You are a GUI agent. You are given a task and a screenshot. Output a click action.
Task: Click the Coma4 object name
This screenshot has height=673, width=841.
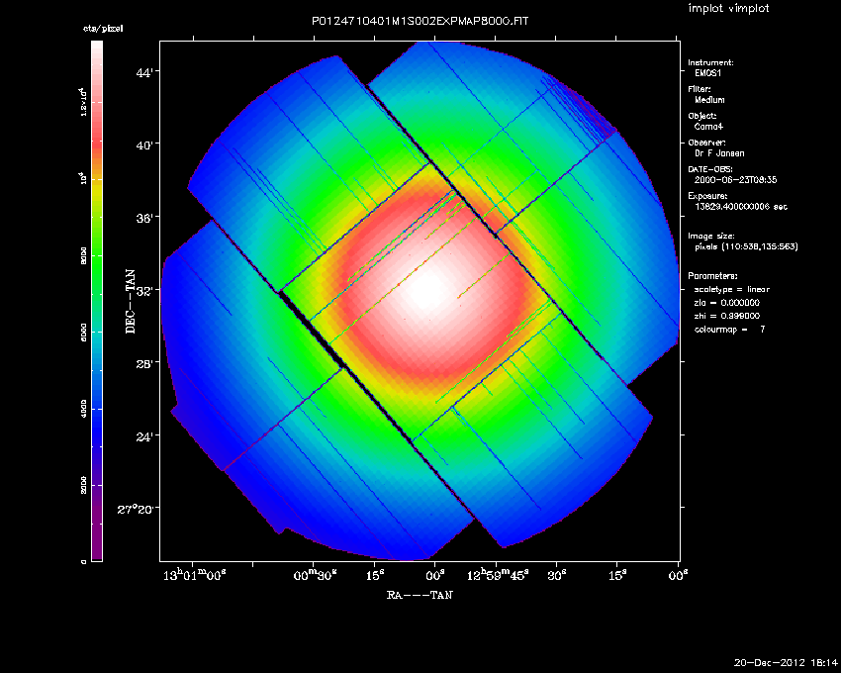click(707, 127)
